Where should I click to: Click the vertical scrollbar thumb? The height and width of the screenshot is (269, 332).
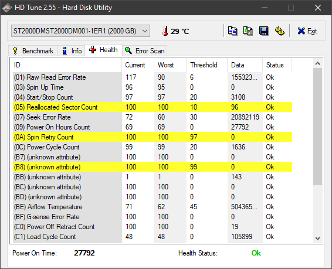(x=317, y=127)
